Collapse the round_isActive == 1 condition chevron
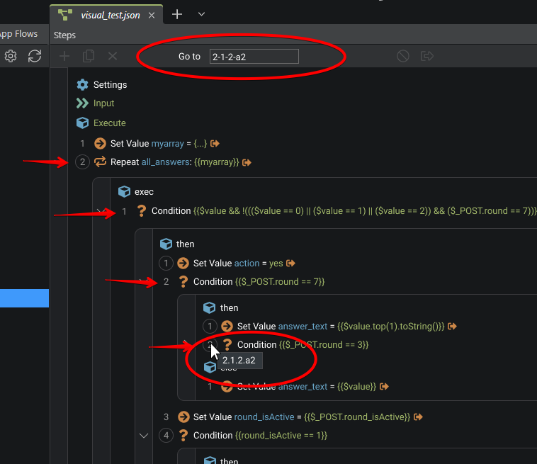This screenshot has height=464, width=537. (145, 435)
